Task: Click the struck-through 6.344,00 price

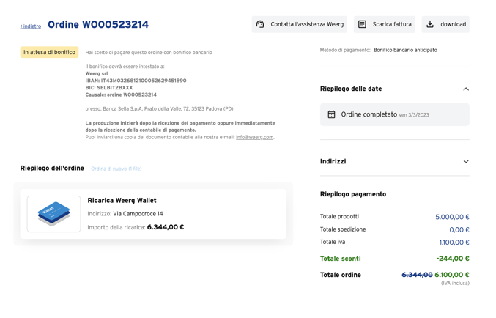Action: pos(417,275)
